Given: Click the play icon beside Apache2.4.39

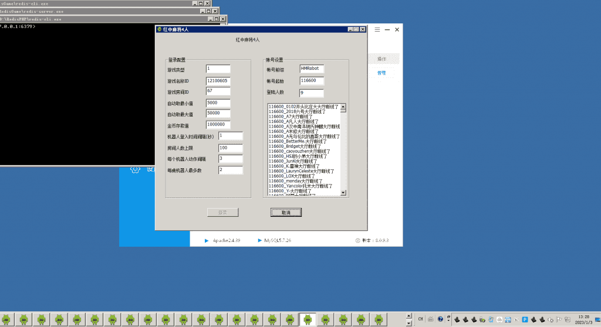Looking at the screenshot, I should 207,240.
